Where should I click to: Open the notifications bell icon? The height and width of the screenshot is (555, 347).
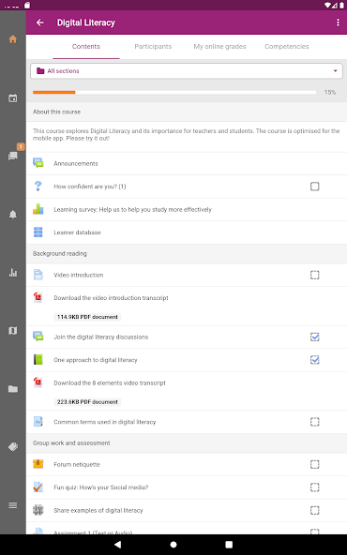point(13,214)
